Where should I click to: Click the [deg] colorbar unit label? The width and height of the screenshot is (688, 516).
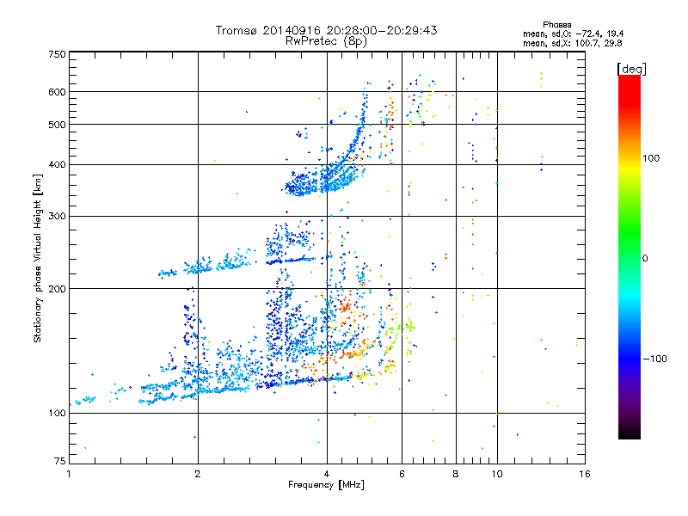pos(632,69)
